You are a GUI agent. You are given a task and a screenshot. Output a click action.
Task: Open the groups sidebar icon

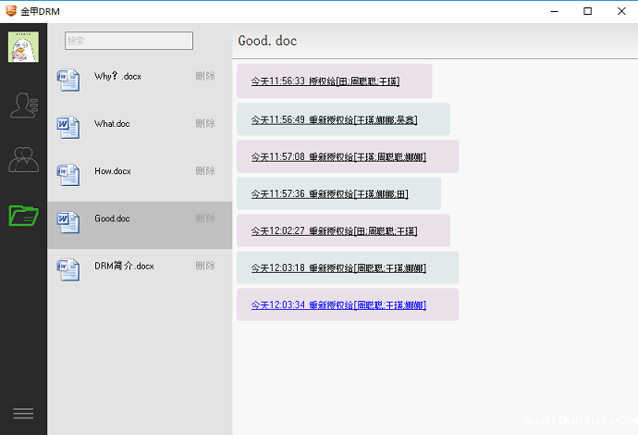click(23, 159)
